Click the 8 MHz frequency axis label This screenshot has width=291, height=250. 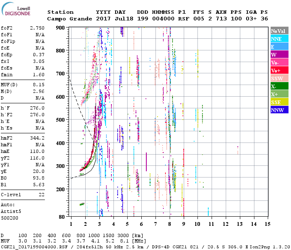[x=170, y=224]
